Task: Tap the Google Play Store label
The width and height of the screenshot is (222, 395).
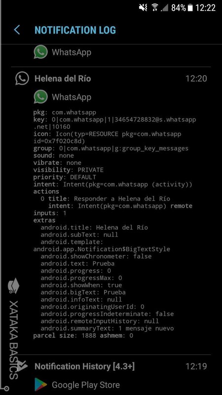Action: 86,385
